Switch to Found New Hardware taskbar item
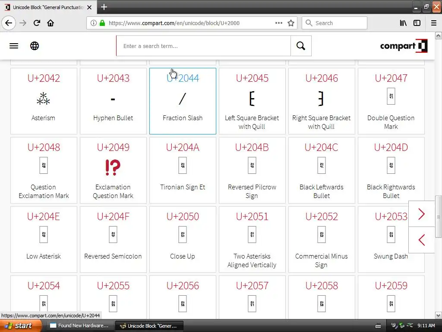Image resolution: width=442 pixels, height=332 pixels. pyautogui.click(x=79, y=326)
